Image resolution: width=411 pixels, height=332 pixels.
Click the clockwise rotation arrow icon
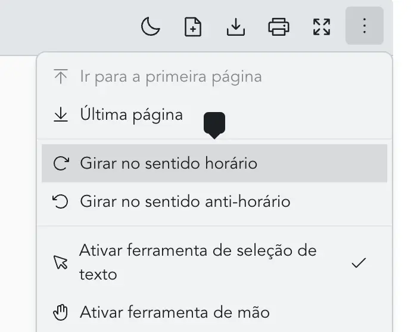click(x=61, y=163)
